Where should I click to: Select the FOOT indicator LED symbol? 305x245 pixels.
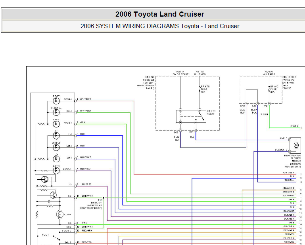tap(56, 101)
